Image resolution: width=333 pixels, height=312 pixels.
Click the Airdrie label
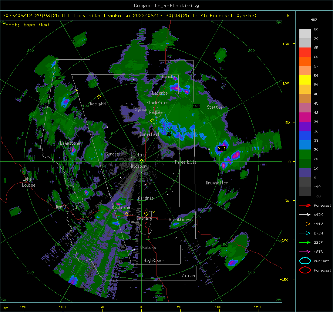[146, 198]
